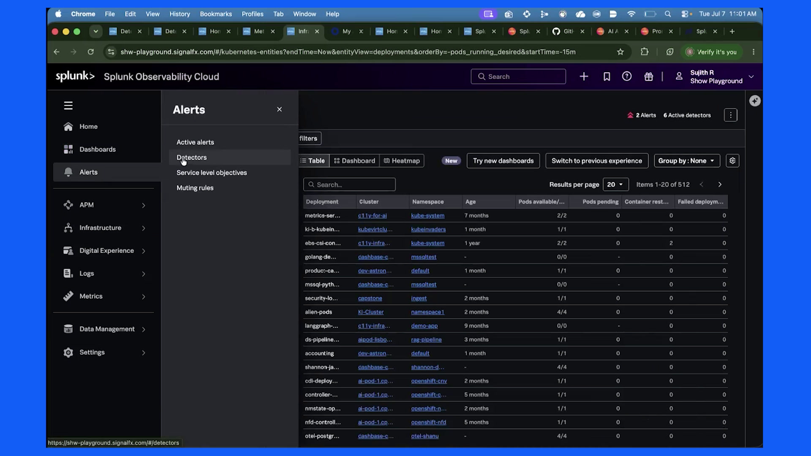Open table settings gear icon
Viewport: 811px width, 456px height.
point(732,161)
